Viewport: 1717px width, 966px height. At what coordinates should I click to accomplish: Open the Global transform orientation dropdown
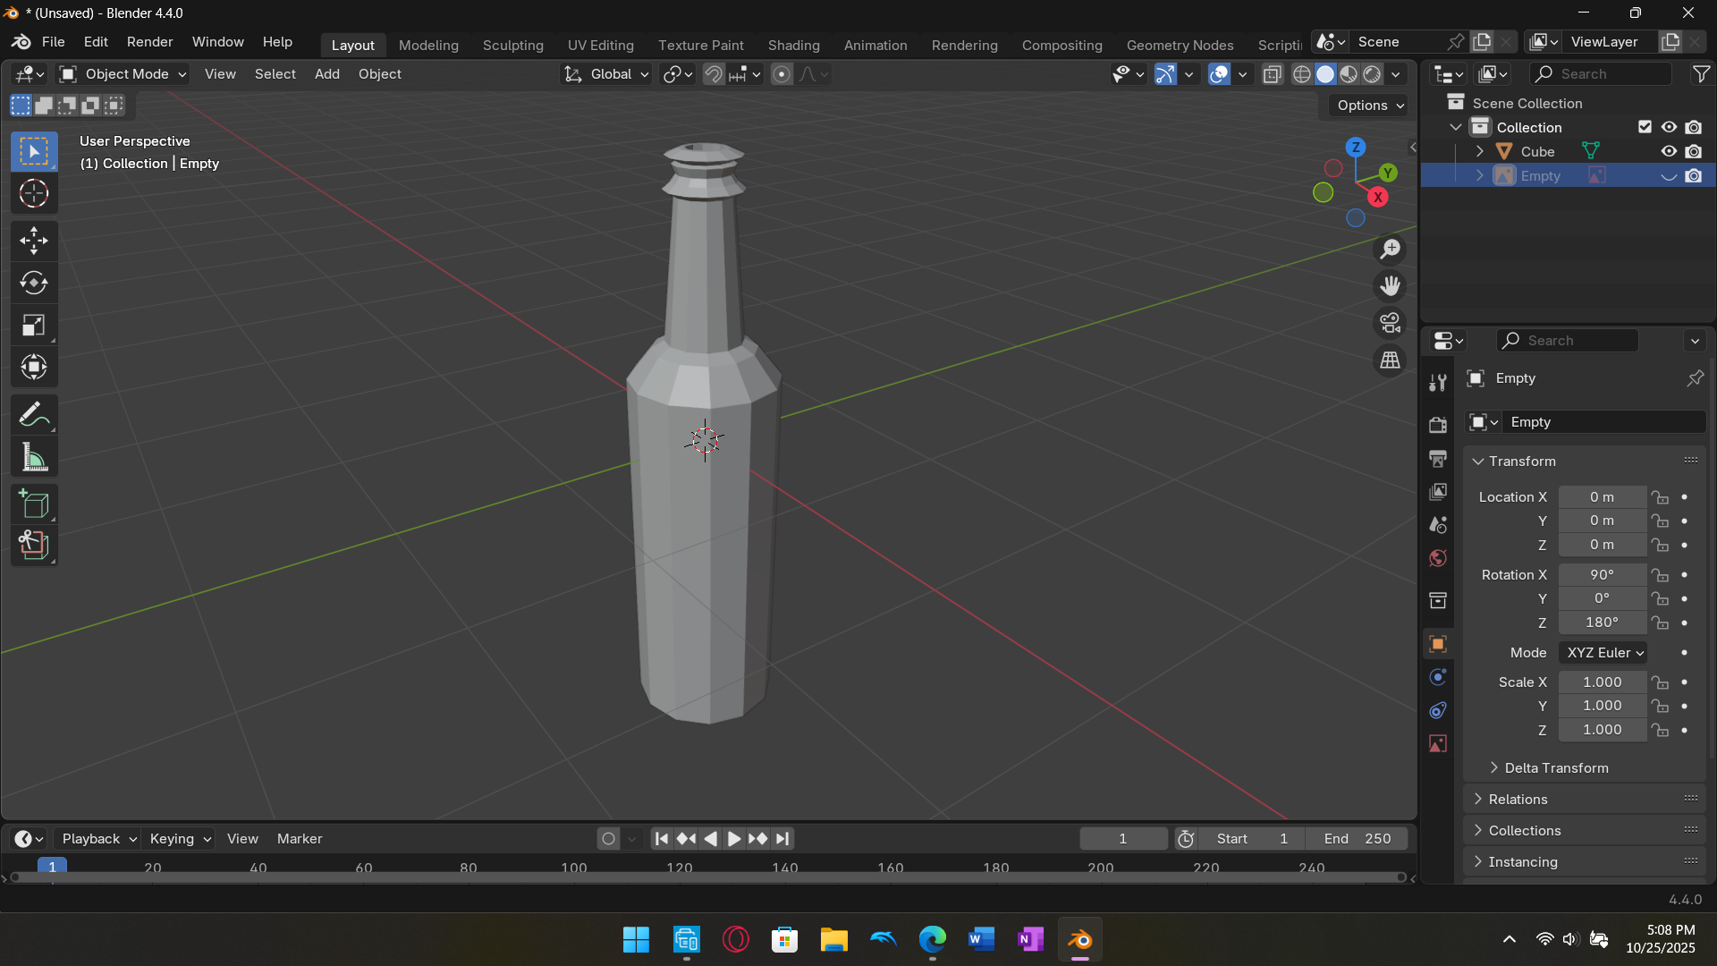pyautogui.click(x=606, y=74)
